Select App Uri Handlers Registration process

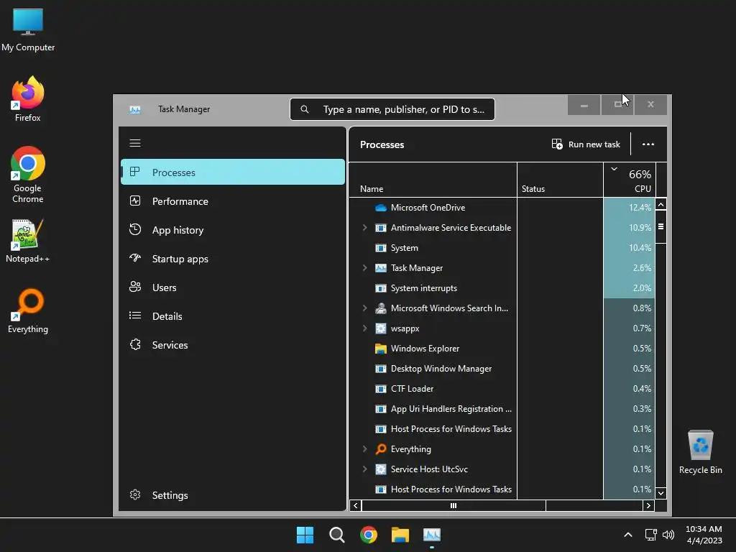(x=502, y=409)
